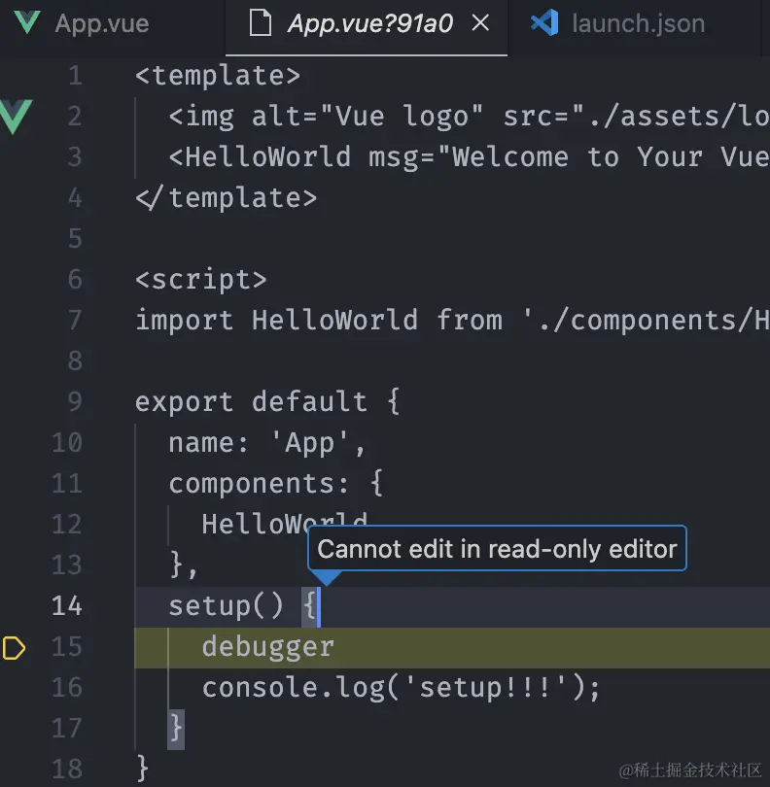
Task: Toggle breakpoint in gutter beside line 14
Action: coord(14,606)
